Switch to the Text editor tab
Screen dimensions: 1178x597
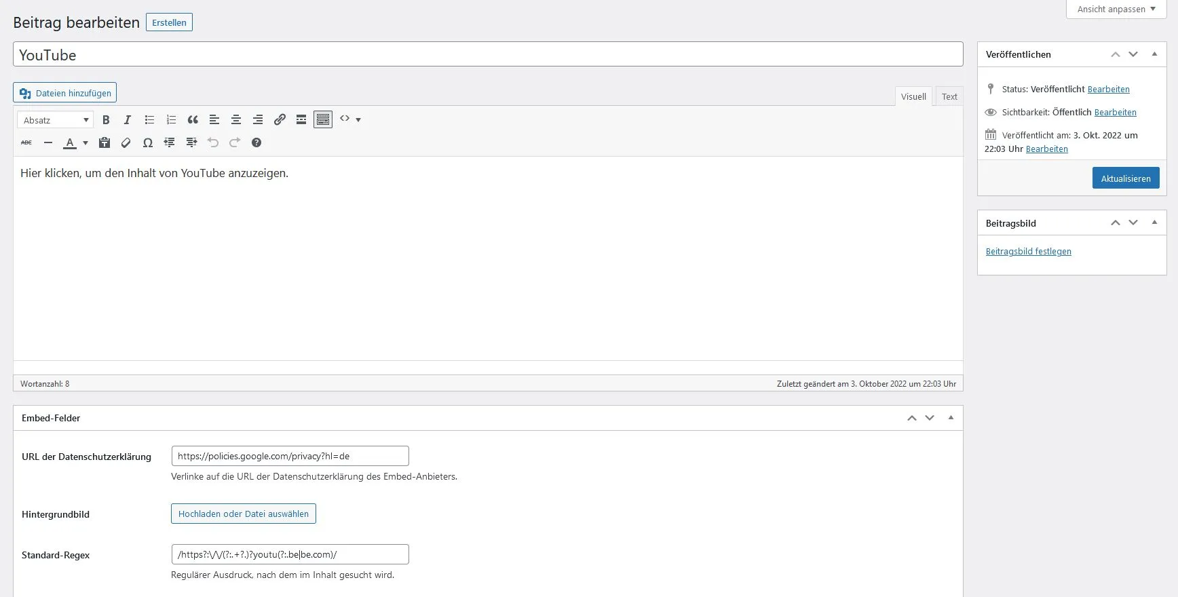coord(949,96)
